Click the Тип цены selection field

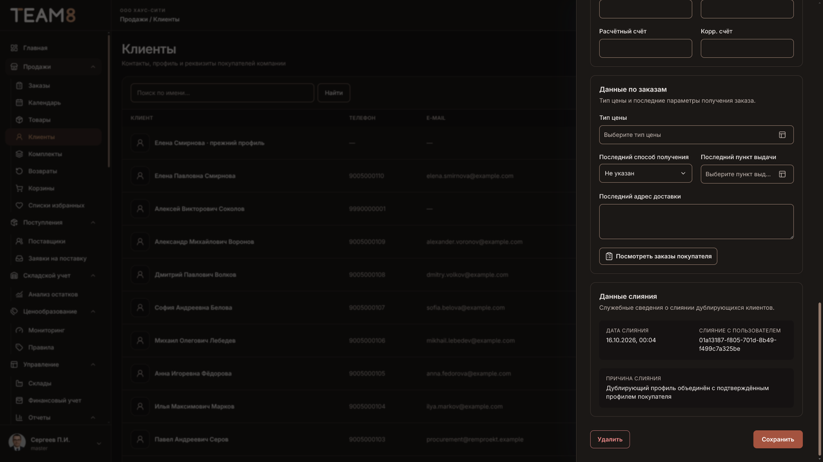click(696, 135)
